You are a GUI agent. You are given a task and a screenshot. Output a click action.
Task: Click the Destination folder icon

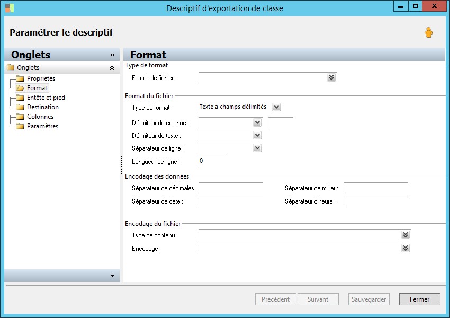(20, 107)
